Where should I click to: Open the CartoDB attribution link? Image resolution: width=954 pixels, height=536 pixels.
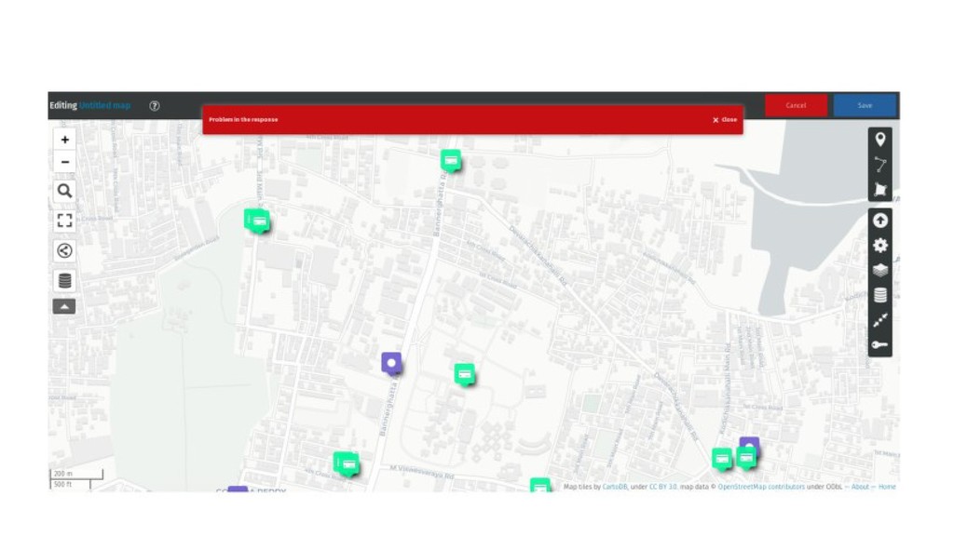tap(615, 487)
